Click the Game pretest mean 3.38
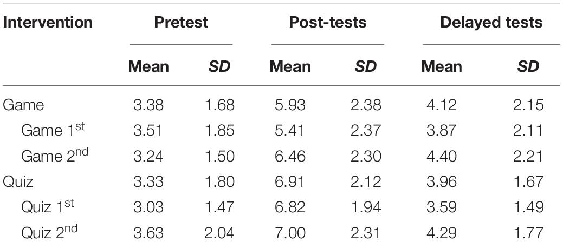 148,105
